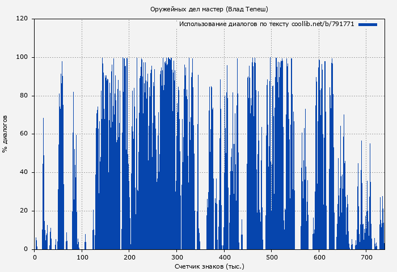This screenshot has height=272, width=397.
Task: Click the y-axis tick label 40
Action: click(x=24, y=172)
